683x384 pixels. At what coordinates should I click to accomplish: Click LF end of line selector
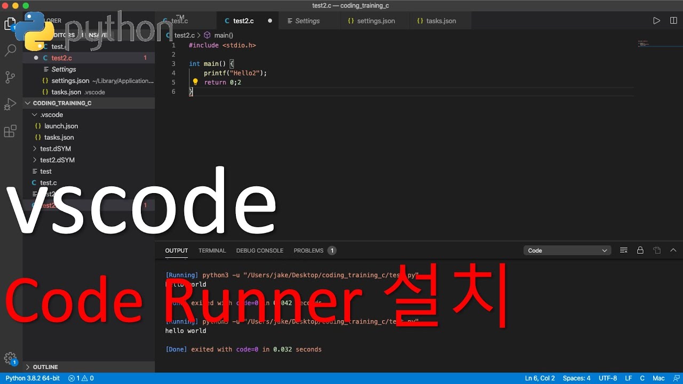[629, 378]
